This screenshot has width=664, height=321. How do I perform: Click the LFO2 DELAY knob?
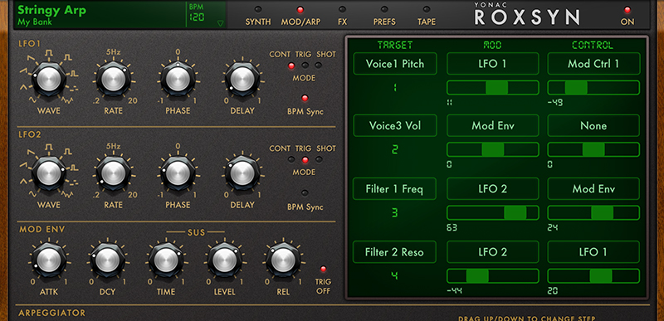[242, 173]
